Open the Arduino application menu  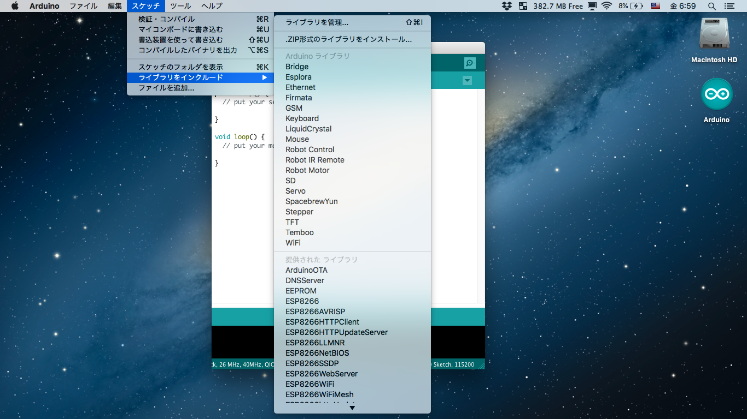pos(44,6)
